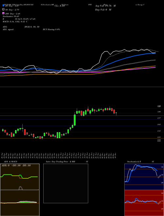This screenshot has width=164, height=216.
Task: Open the lower MACD histogram panel
Action: tap(20, 203)
